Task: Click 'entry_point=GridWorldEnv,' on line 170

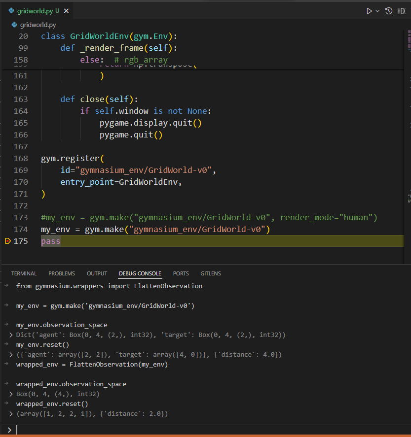Action: coord(121,182)
